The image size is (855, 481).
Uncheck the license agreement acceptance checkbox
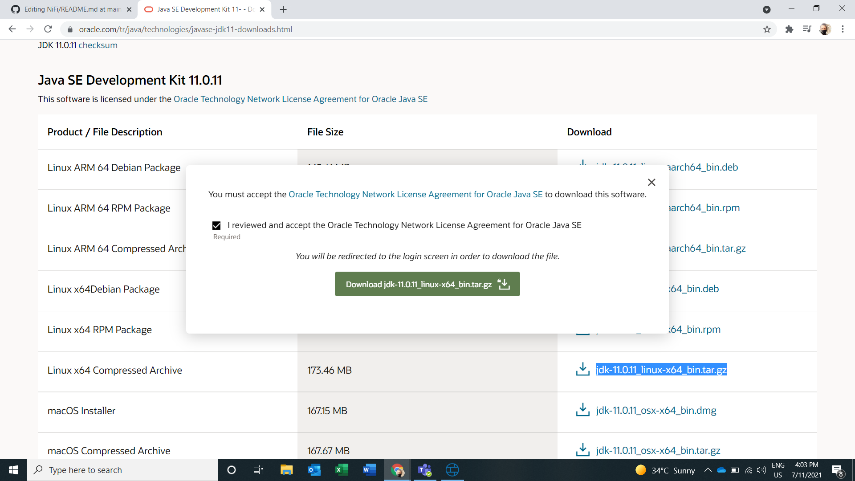(216, 225)
